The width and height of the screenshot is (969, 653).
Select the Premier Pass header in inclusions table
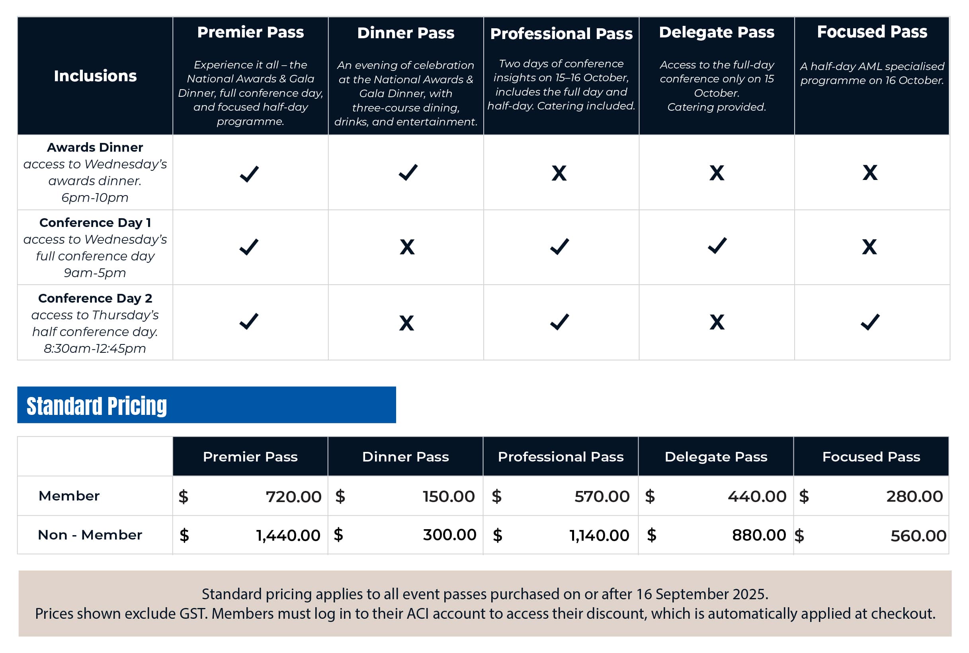tap(250, 33)
